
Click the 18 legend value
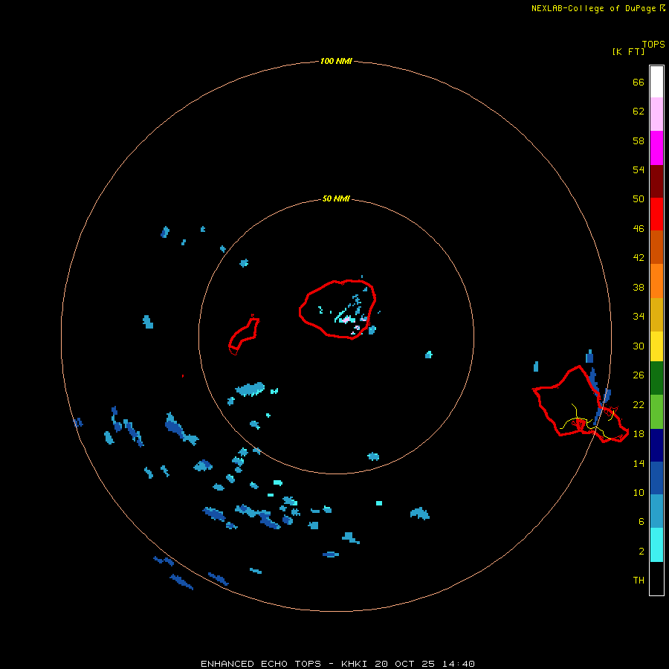coord(639,434)
